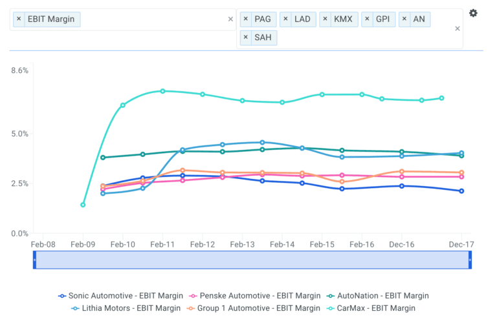Click the CarMax data point at Feb-11

[162, 91]
